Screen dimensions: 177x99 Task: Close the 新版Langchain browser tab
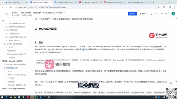(51, 2)
